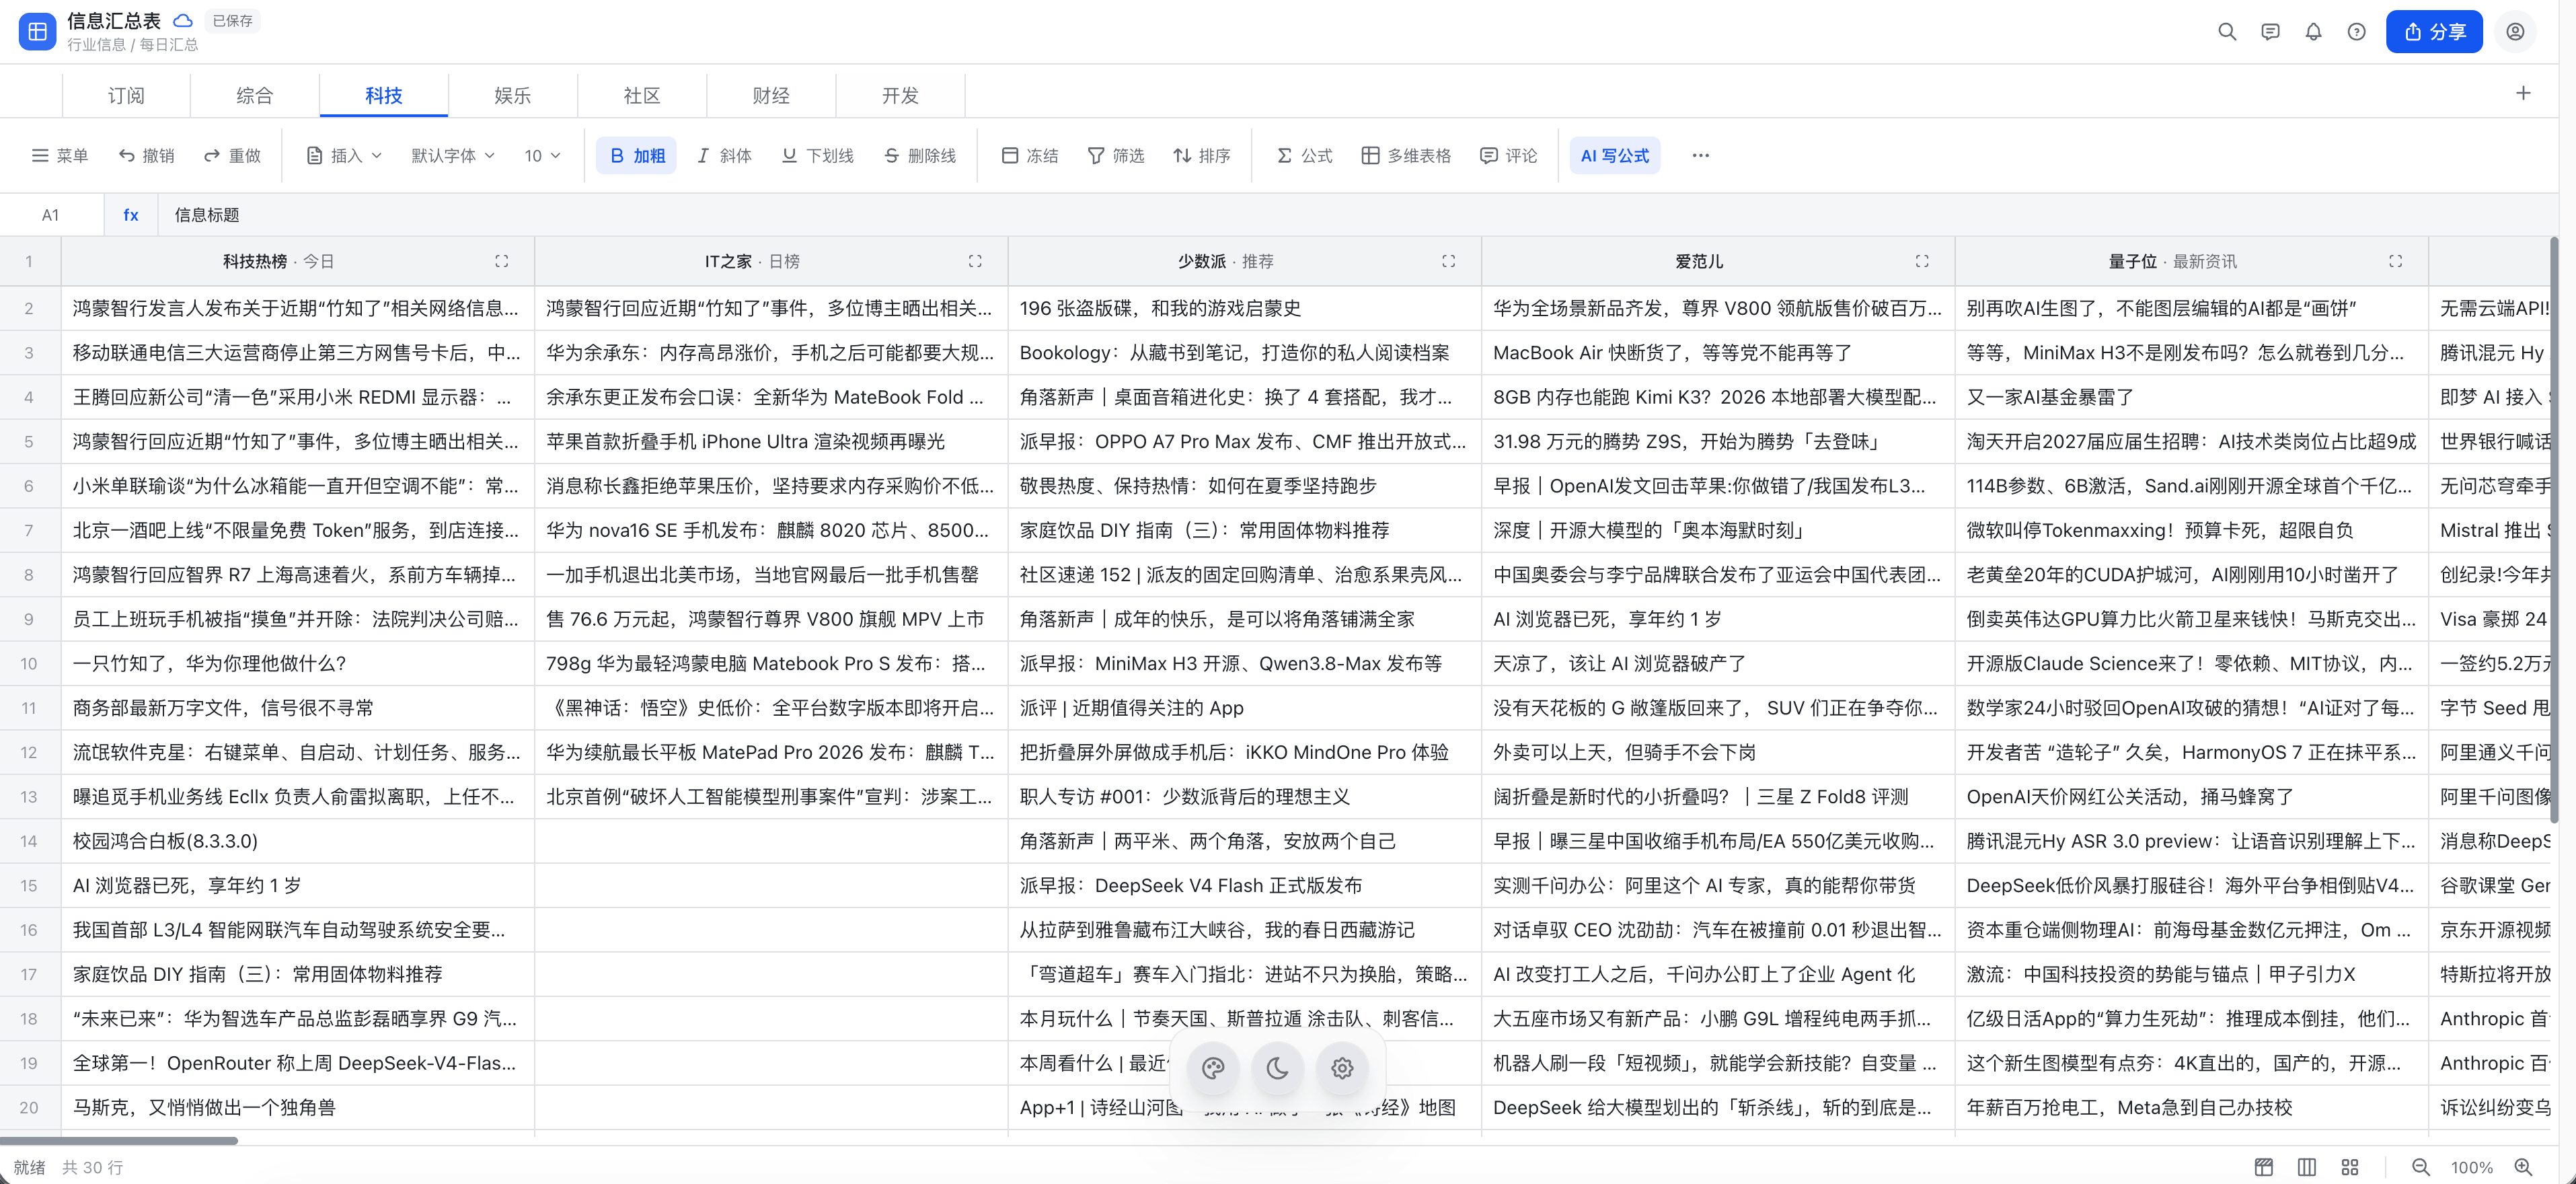Click cell 又一家AI基金暴雷了
This screenshot has height=1184, width=2576.
(x=2191, y=397)
